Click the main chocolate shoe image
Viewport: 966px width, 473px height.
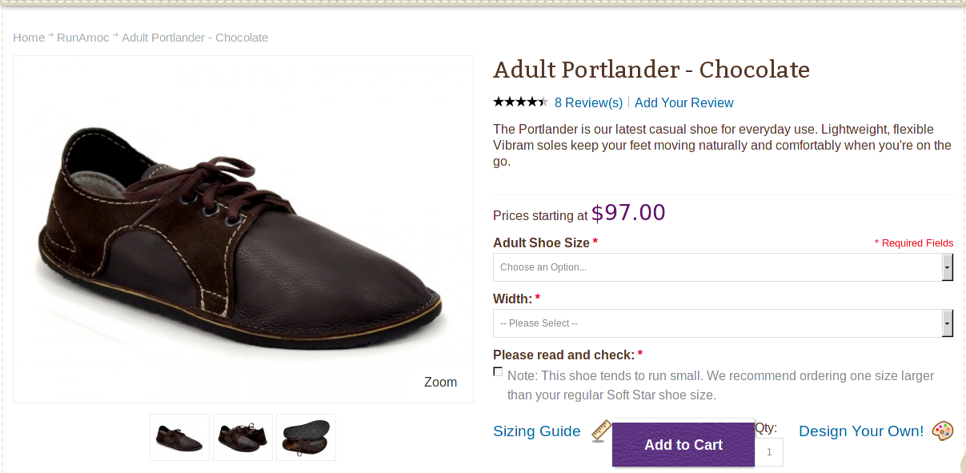point(240,232)
